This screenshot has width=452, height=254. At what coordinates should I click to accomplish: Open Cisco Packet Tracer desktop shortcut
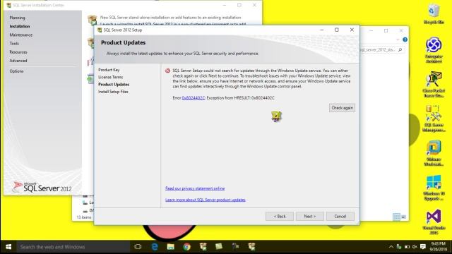(434, 84)
